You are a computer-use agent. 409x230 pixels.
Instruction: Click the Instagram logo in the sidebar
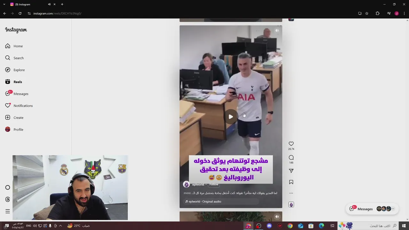pyautogui.click(x=16, y=30)
